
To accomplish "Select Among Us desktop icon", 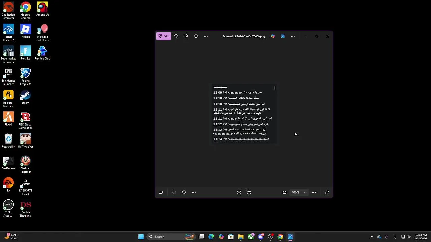I will 42,9.
